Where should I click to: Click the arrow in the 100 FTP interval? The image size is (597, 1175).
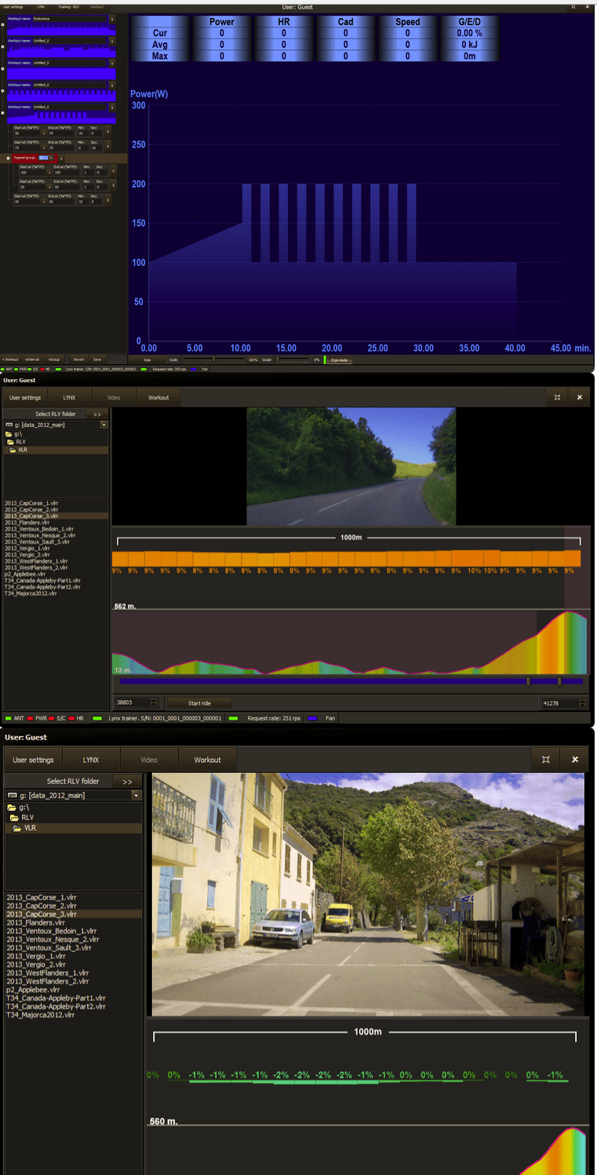(49, 173)
